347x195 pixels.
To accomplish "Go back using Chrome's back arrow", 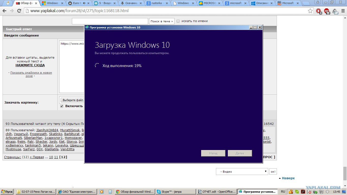I will [4, 11].
